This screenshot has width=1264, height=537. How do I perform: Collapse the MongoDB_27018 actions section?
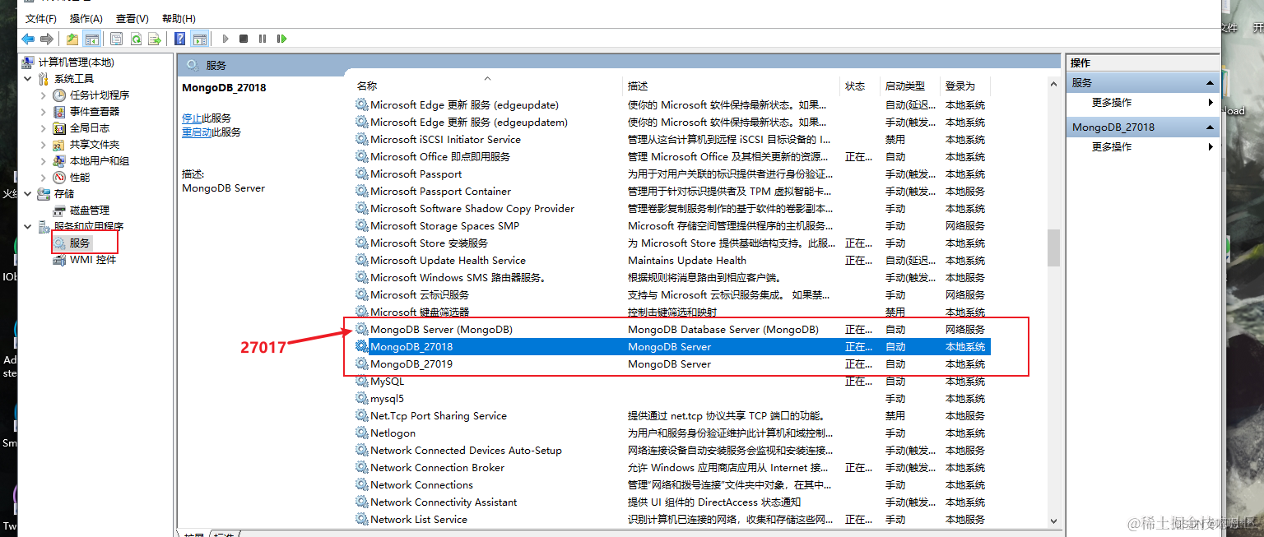[x=1210, y=127]
